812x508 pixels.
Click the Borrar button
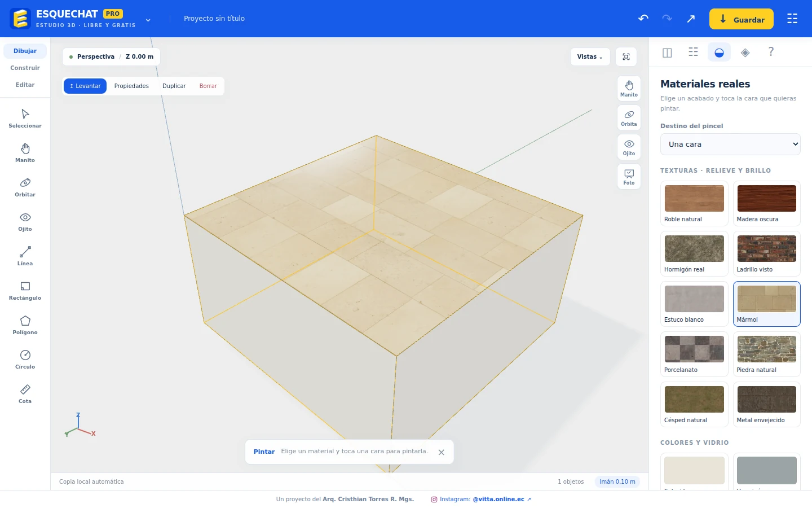click(x=208, y=86)
